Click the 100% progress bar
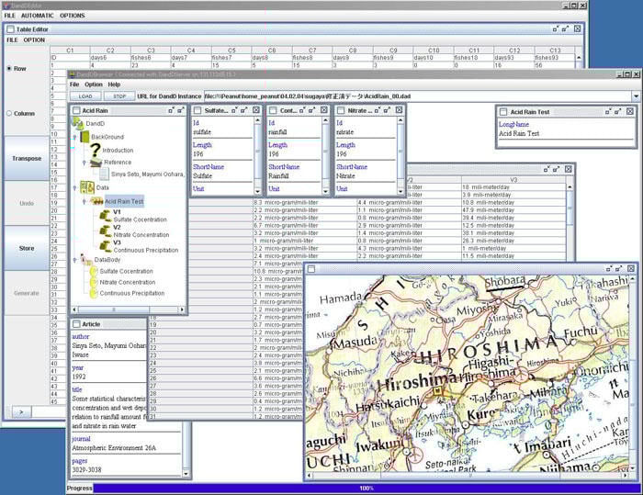Image resolution: width=643 pixels, height=495 pixels. click(x=367, y=488)
